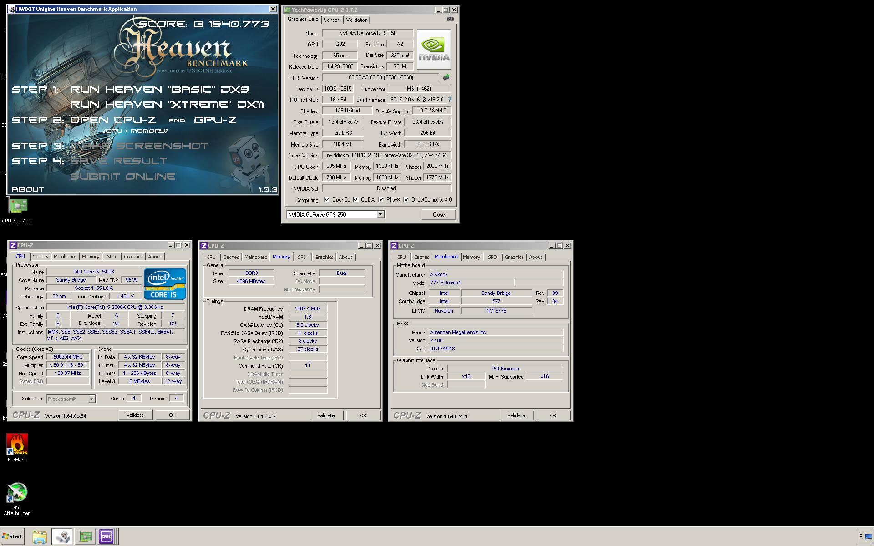The image size is (874, 546).
Task: Click the motherboard model Z77 Extreme4 field
Action: click(472, 283)
